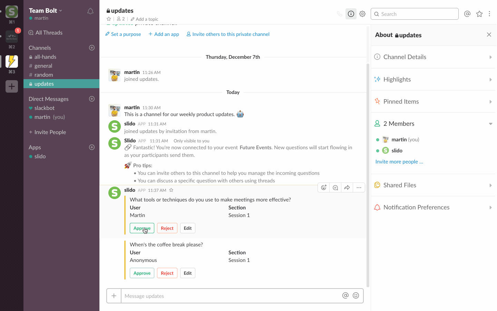Expand the Highlights section
The width and height of the screenshot is (497, 311).
(x=433, y=79)
